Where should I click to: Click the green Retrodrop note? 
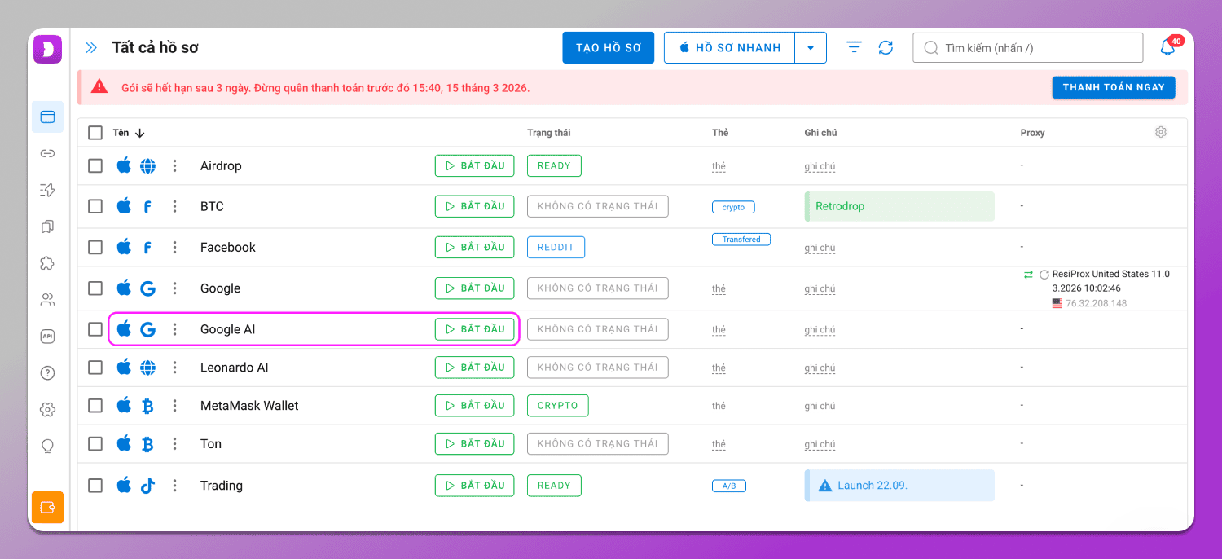point(899,206)
